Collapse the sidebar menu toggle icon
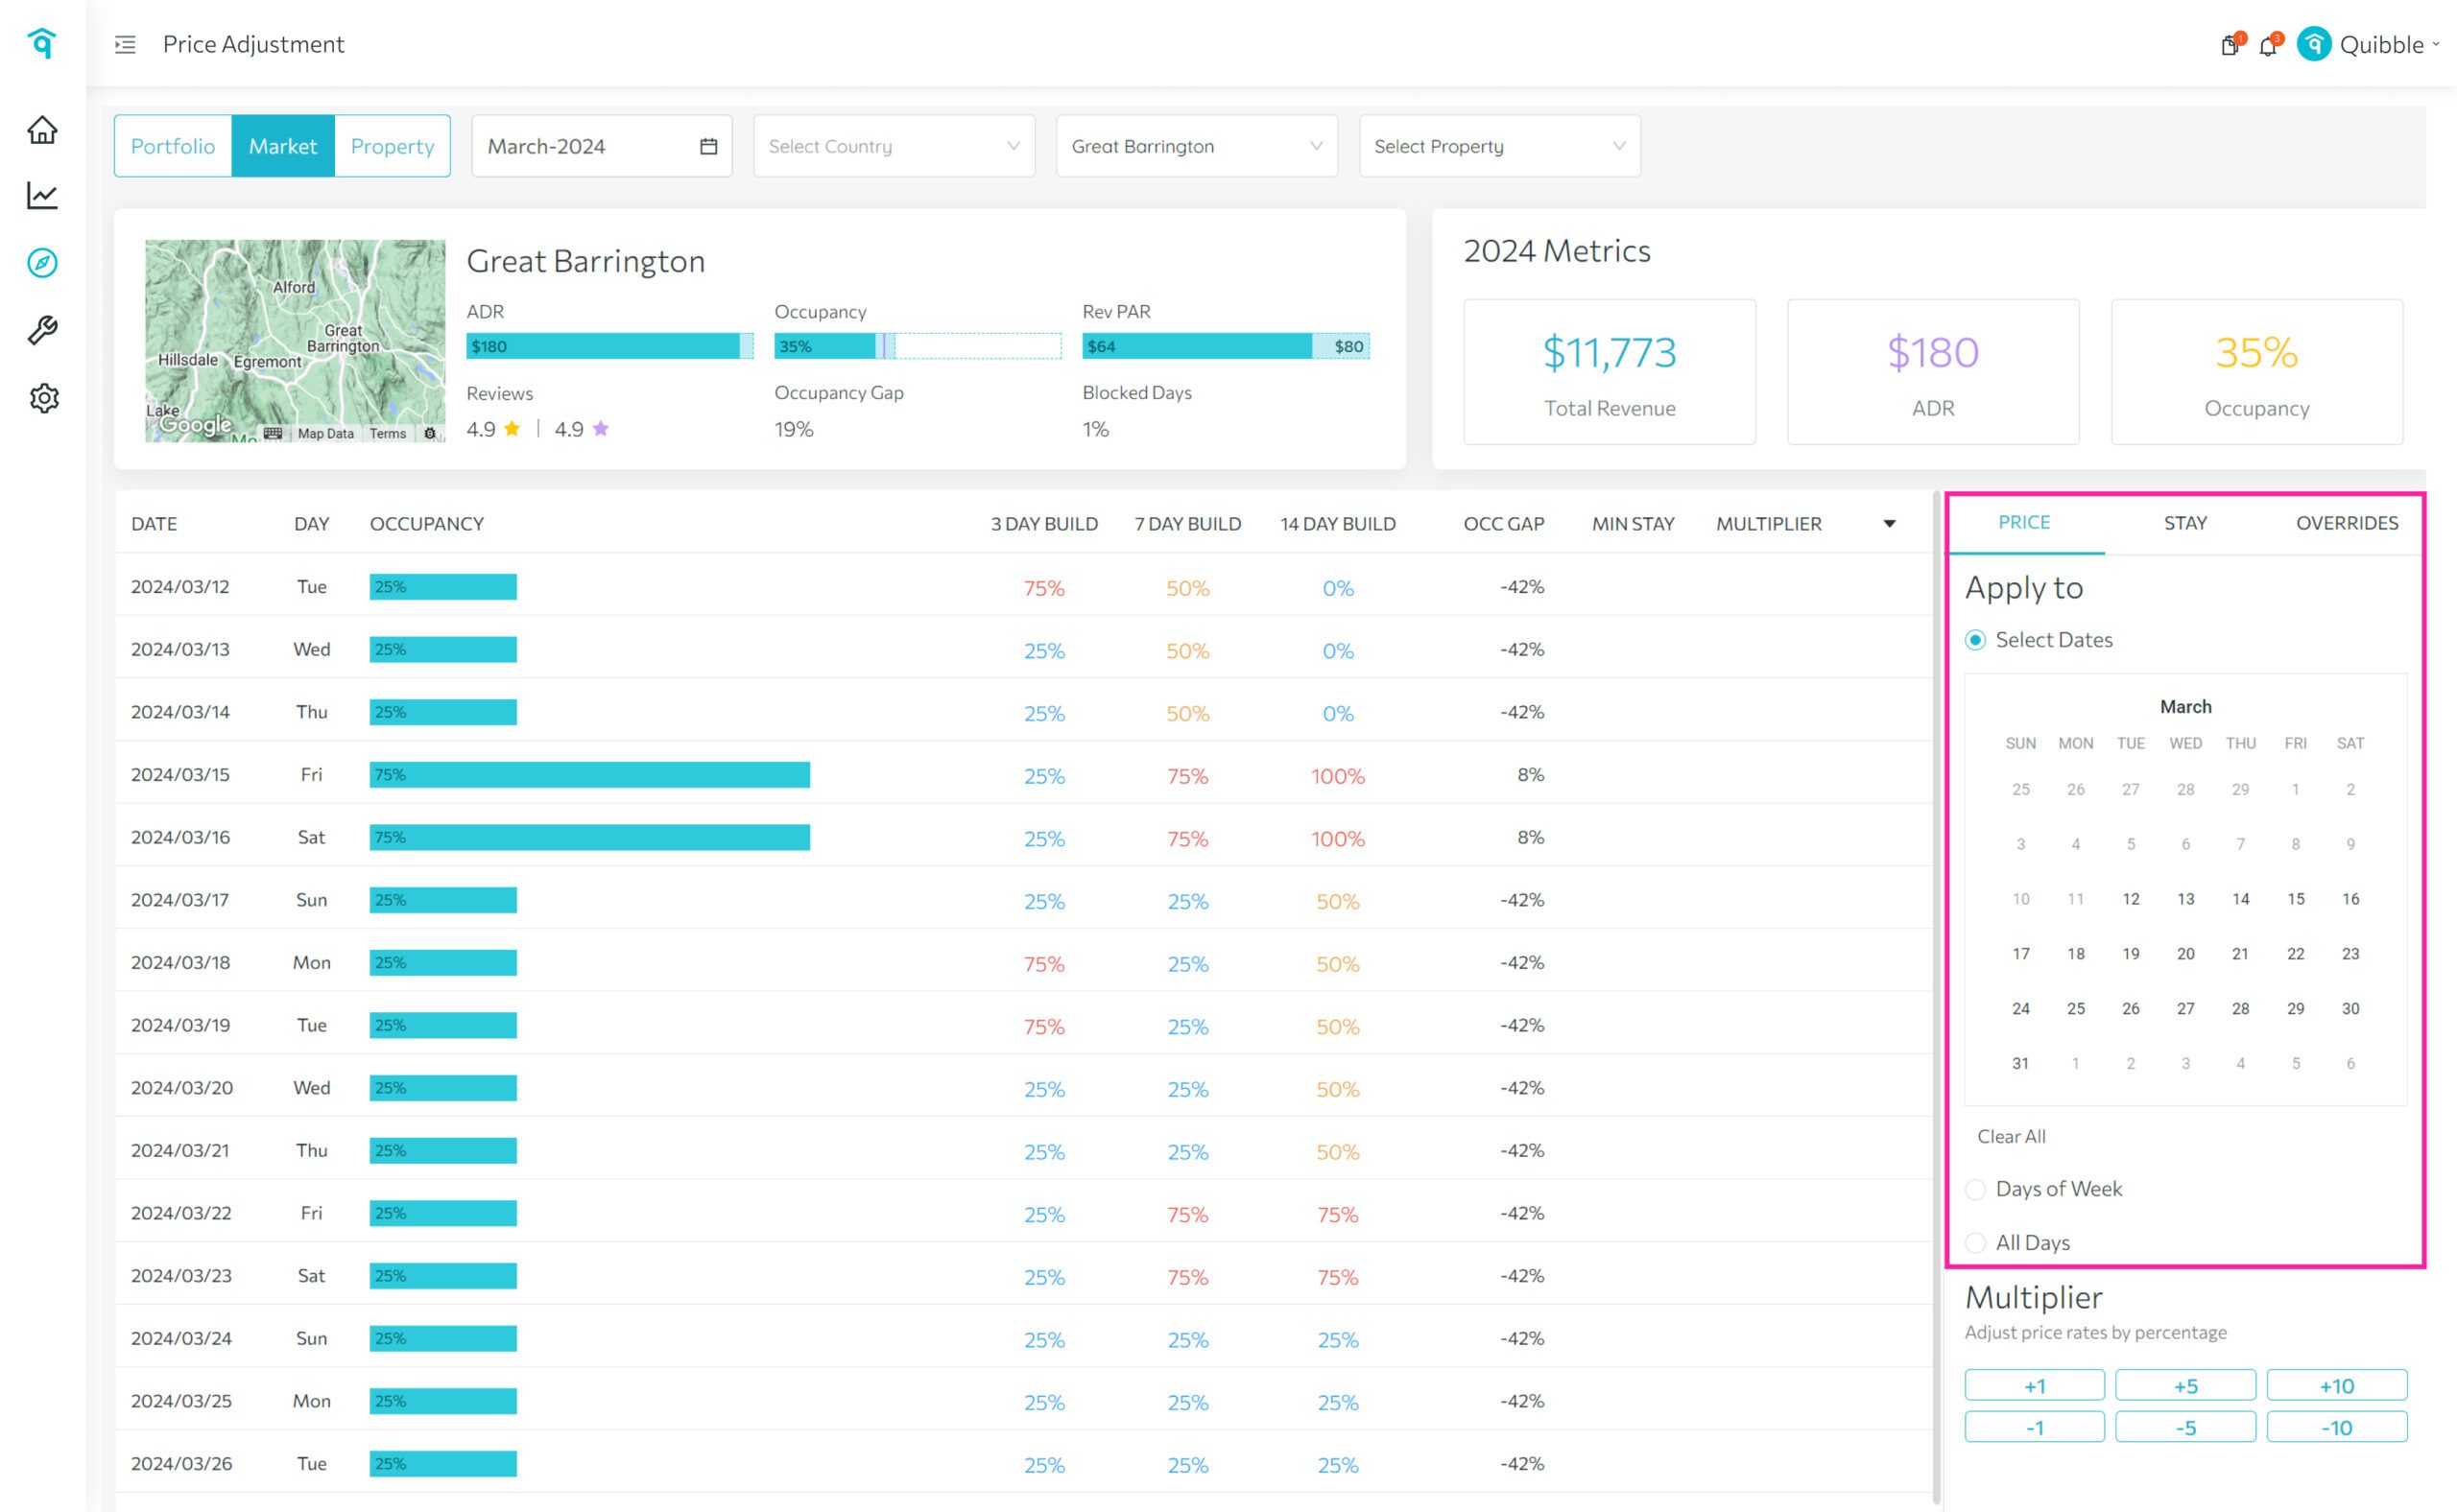The image size is (2457, 1512). point(125,44)
